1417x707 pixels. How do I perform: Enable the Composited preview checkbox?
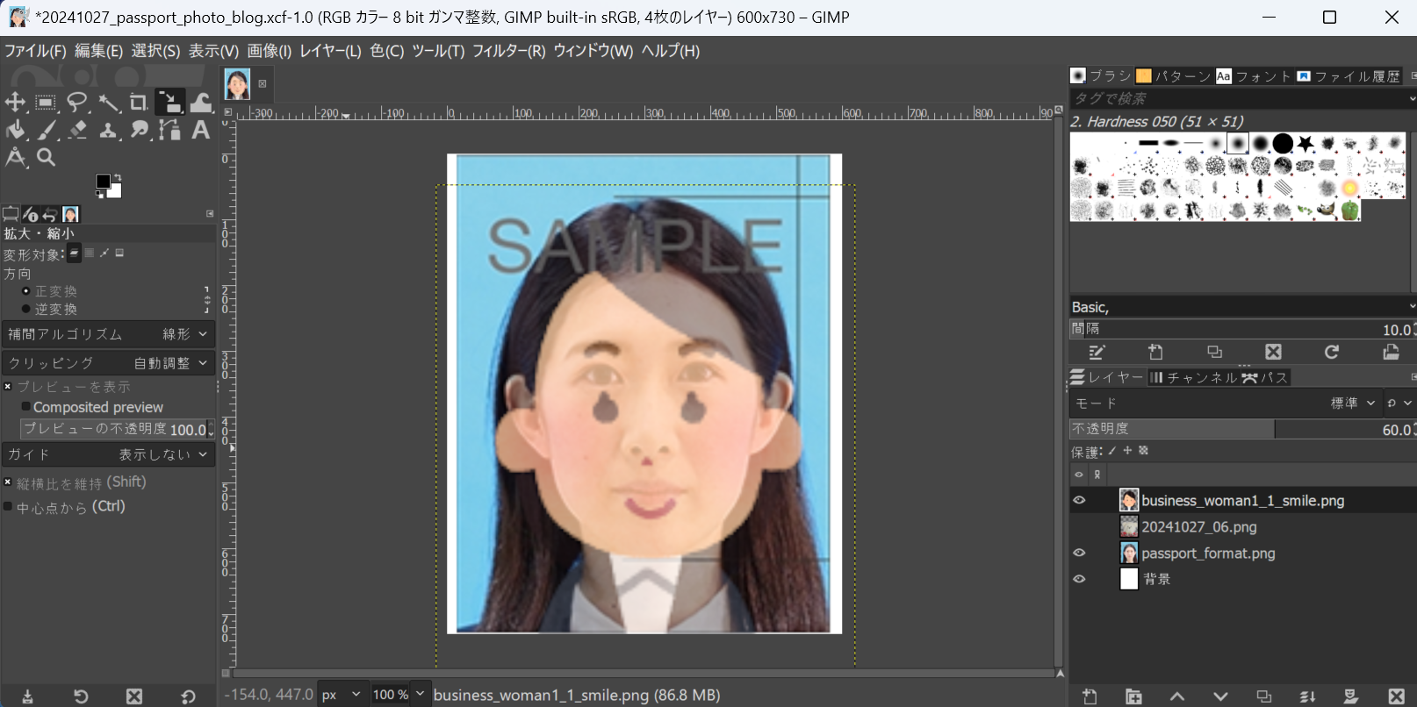pos(26,407)
